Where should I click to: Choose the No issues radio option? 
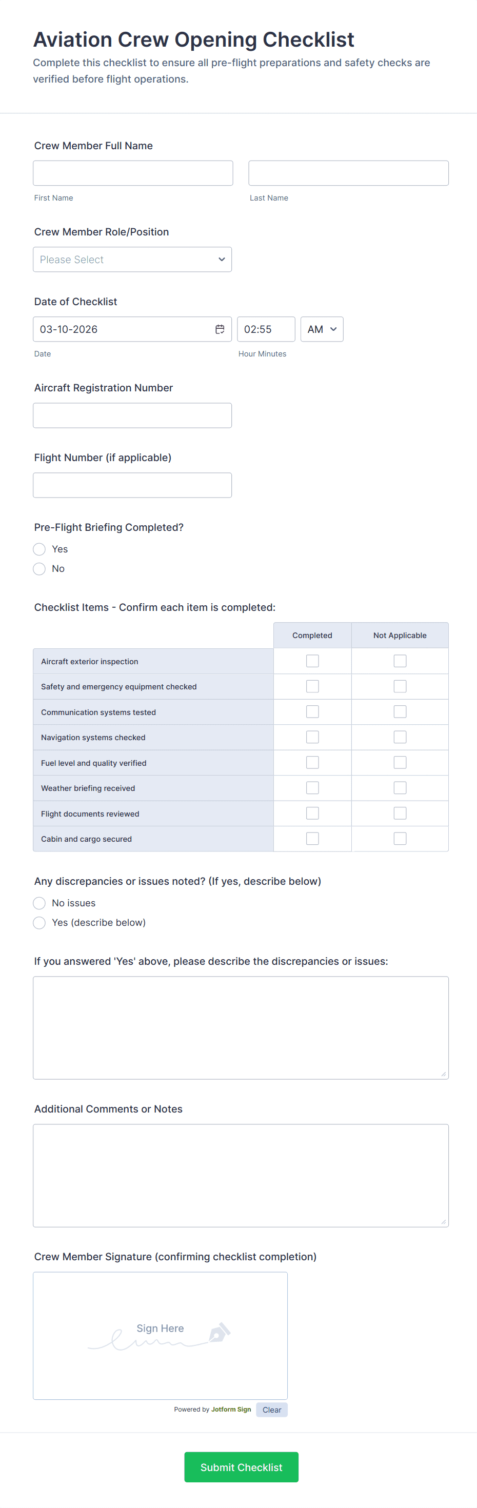click(39, 903)
